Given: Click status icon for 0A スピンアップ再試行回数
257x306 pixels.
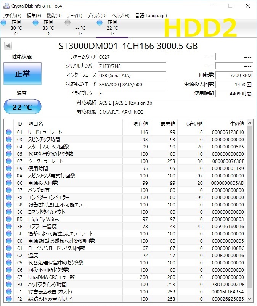Looking at the screenshot, I should [9, 176].
